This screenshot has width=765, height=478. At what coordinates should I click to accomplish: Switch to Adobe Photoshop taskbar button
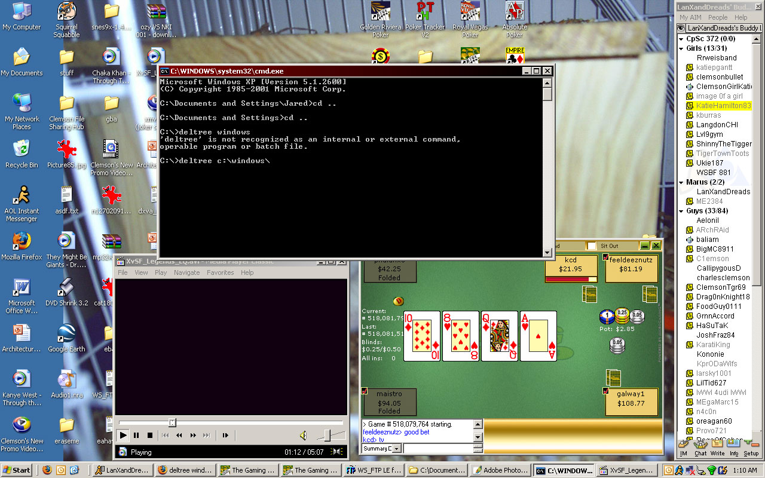tap(500, 470)
